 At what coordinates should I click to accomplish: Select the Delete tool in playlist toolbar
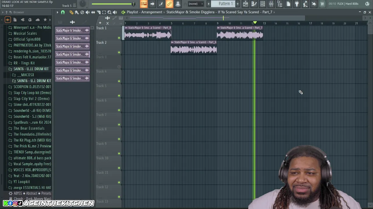(82, 12)
